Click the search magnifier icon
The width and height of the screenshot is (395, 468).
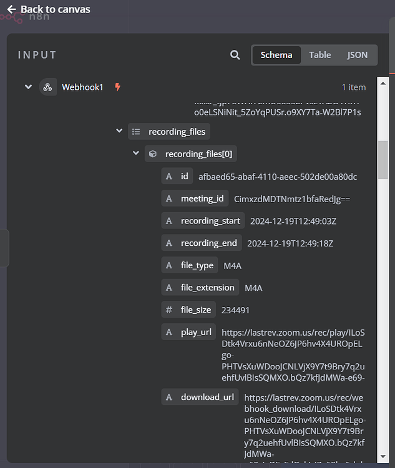235,55
